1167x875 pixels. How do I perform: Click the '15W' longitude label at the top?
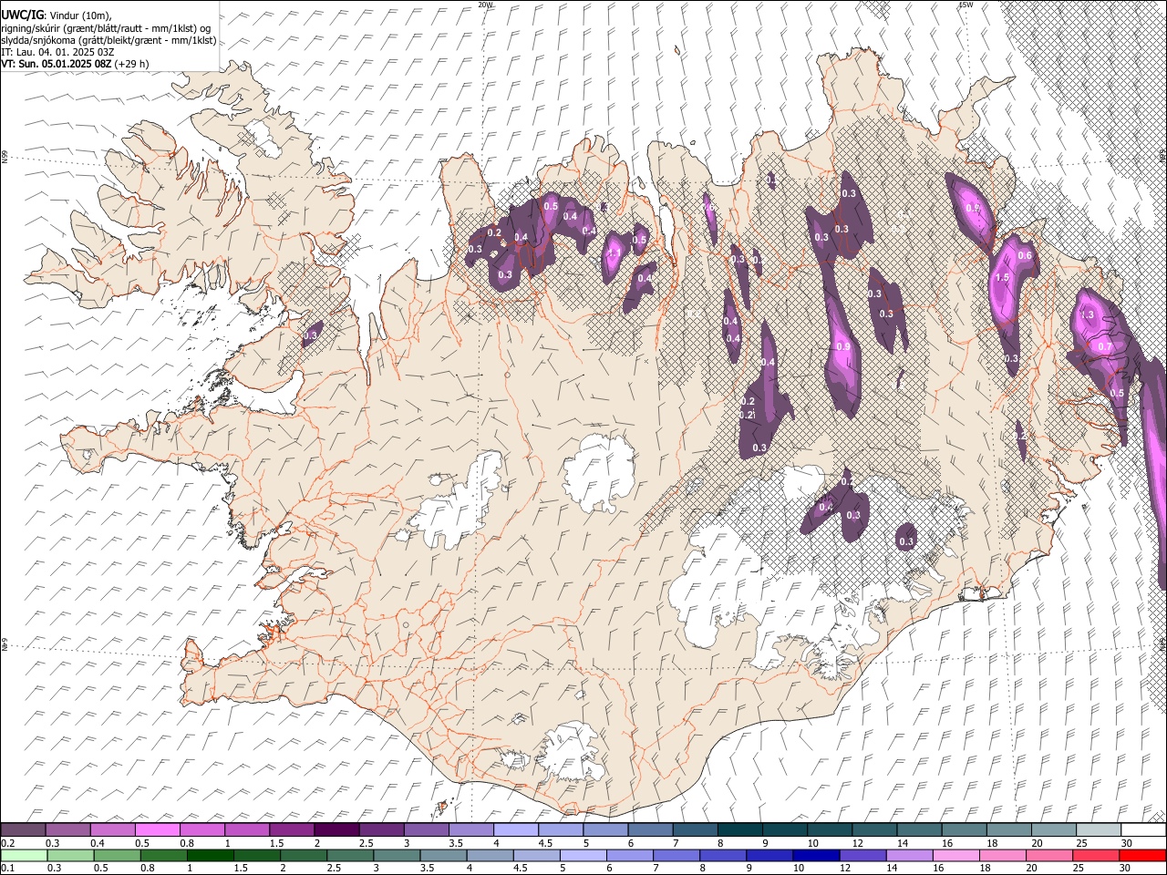(965, 5)
